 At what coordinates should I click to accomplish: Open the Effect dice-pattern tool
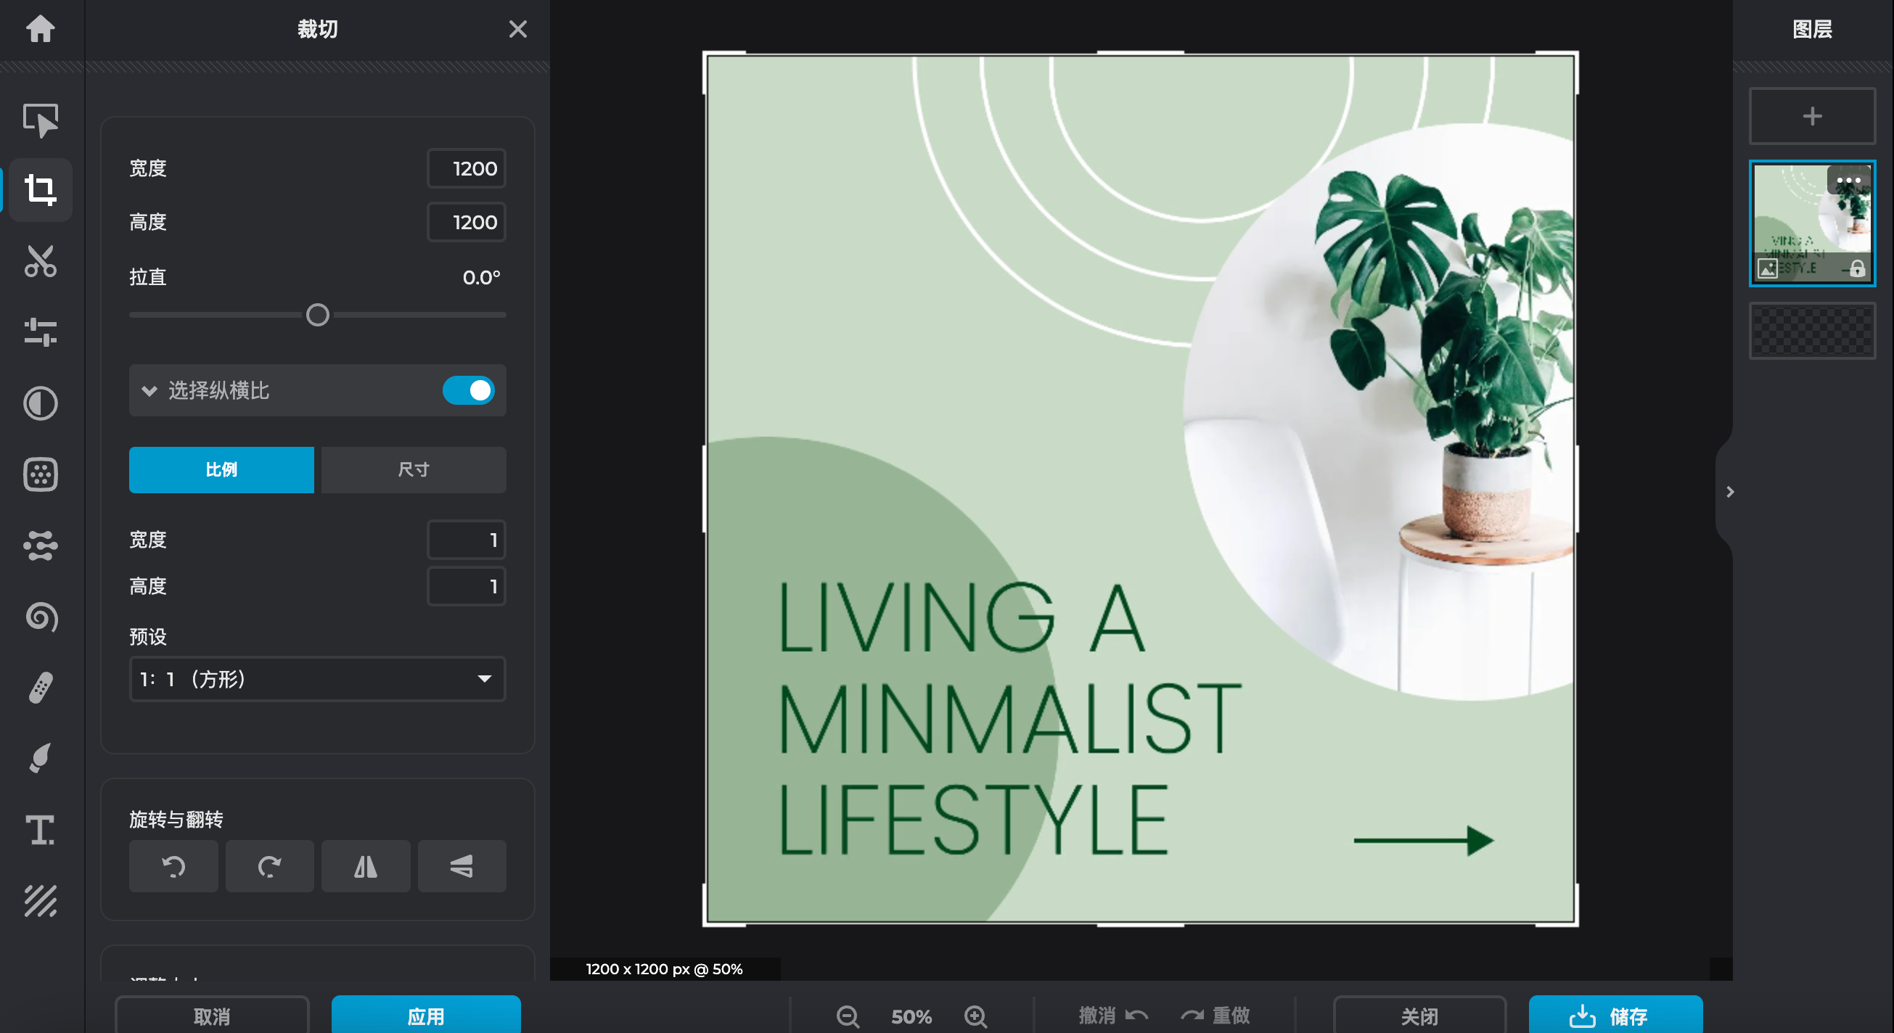click(x=41, y=475)
